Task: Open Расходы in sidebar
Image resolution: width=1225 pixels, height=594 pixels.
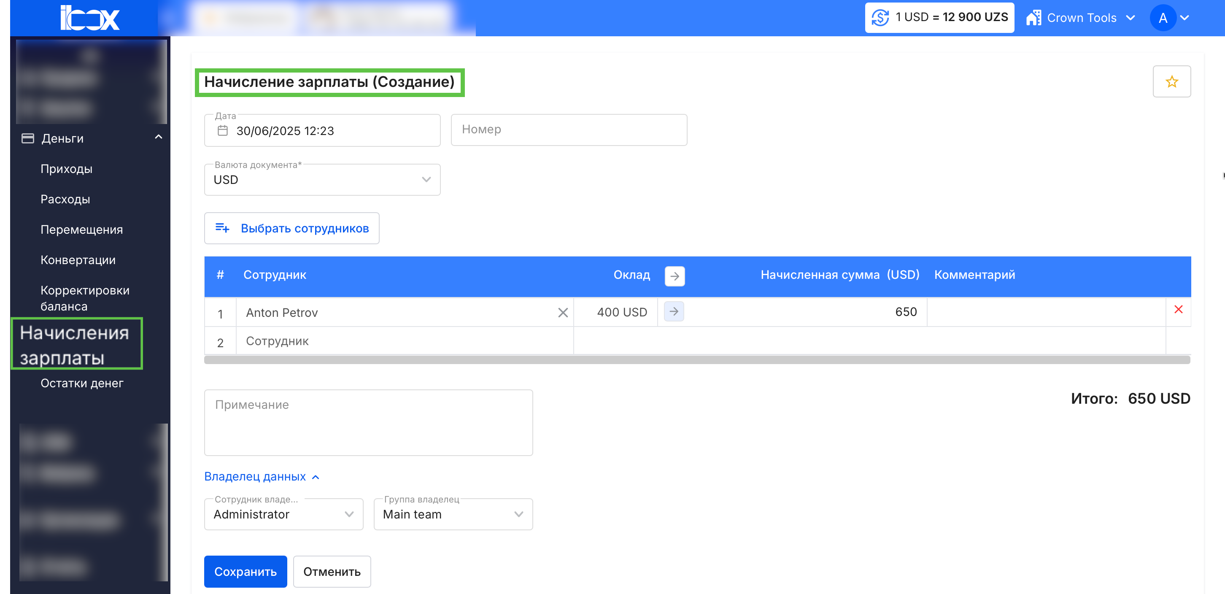Action: click(65, 199)
